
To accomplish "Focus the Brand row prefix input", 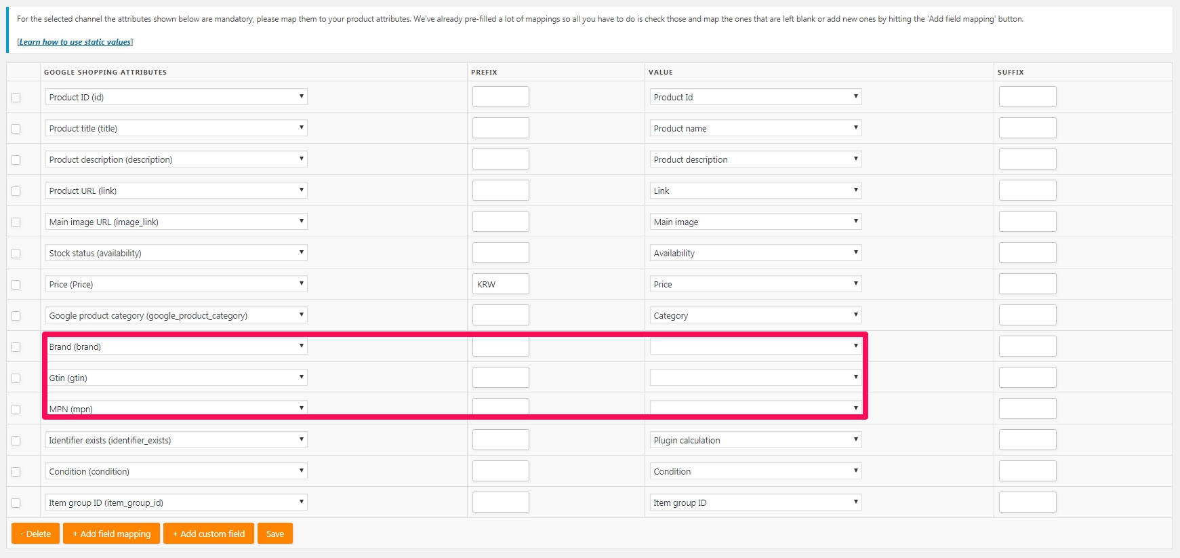I will tap(500, 347).
